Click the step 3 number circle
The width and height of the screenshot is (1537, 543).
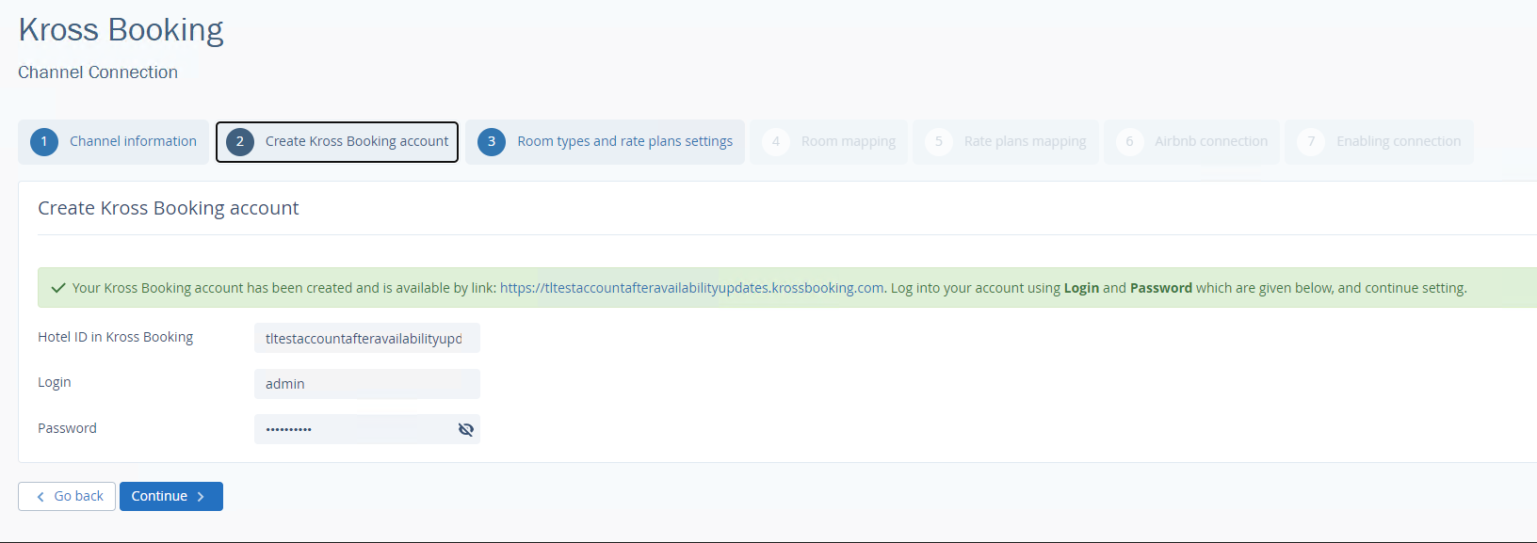492,142
